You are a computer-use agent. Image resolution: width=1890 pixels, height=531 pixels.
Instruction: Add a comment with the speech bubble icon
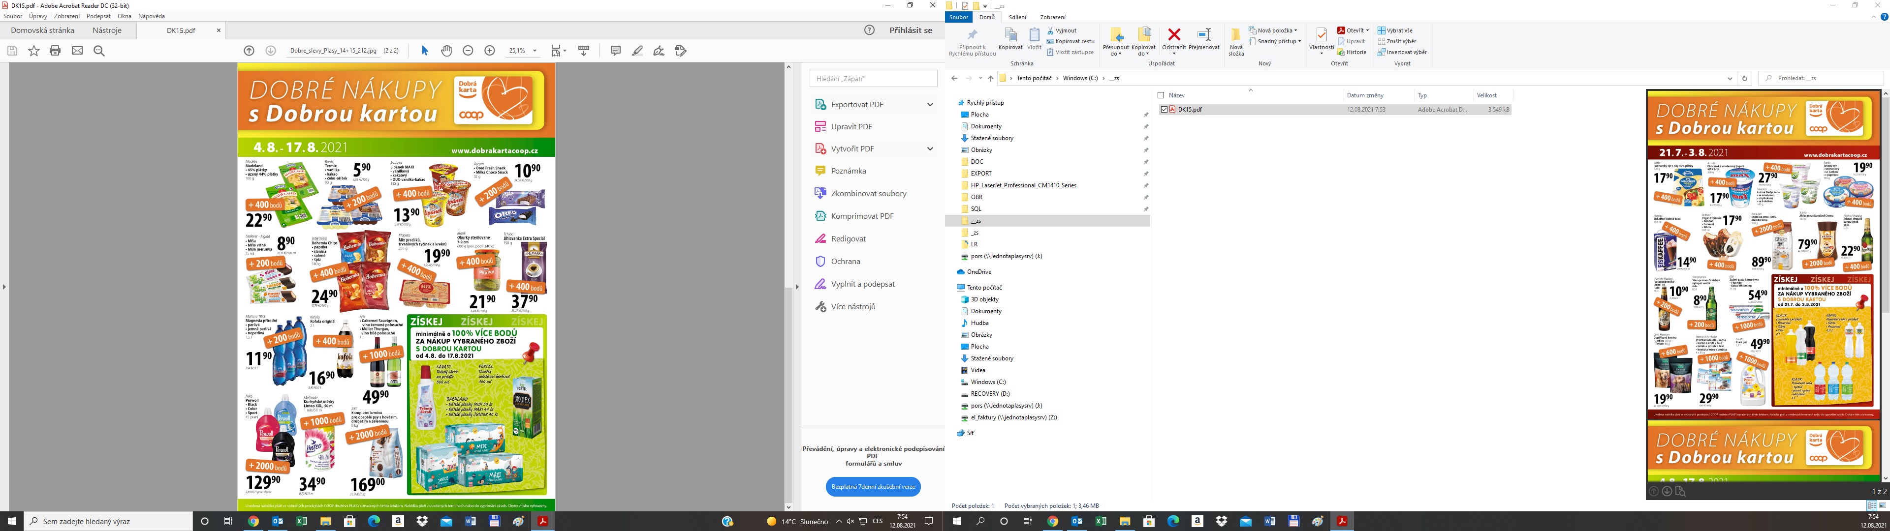tap(616, 51)
